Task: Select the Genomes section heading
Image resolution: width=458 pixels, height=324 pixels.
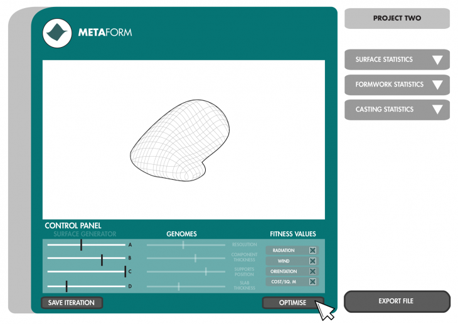Action: click(181, 234)
